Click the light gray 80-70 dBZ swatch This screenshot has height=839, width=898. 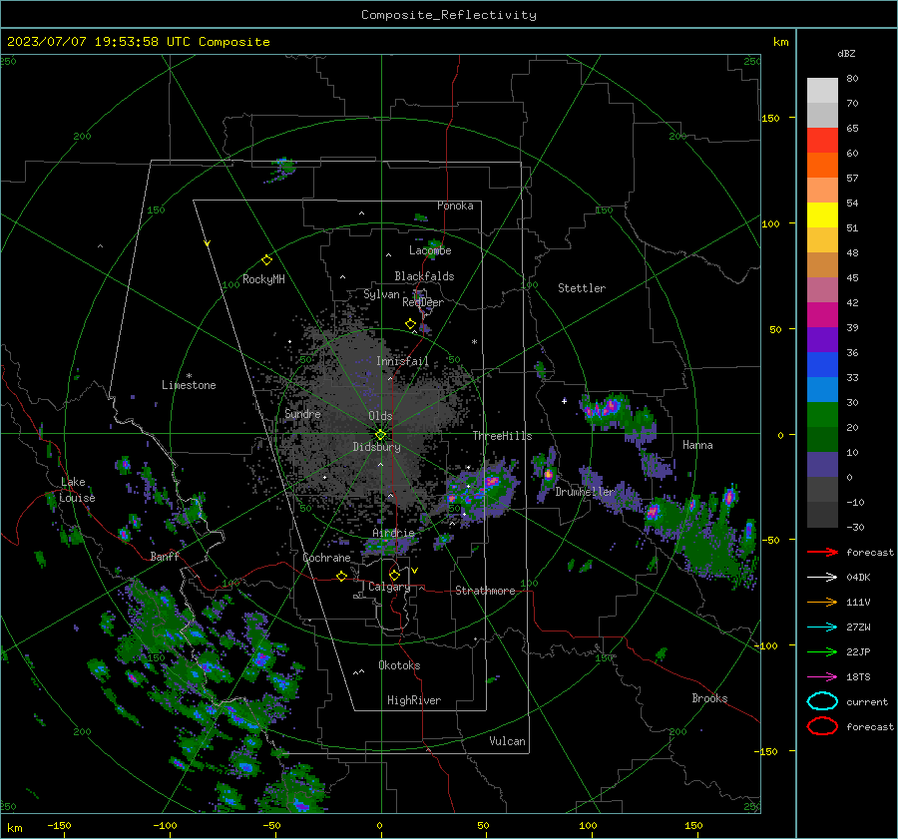pyautogui.click(x=822, y=91)
